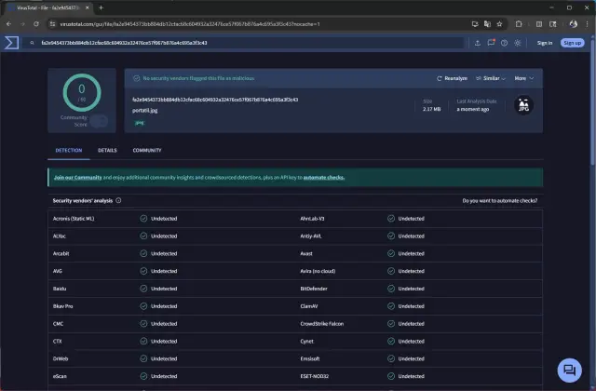This screenshot has width=596, height=391.
Task: Click the Sign up button
Action: tap(572, 43)
